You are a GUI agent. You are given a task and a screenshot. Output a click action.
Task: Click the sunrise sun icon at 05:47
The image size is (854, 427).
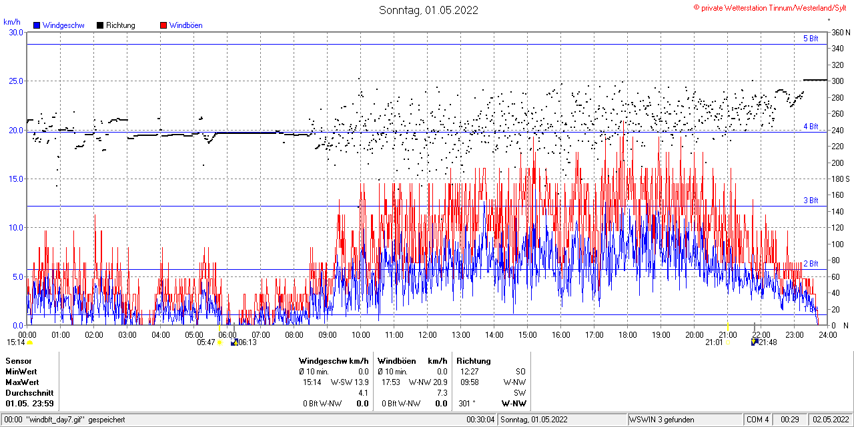pos(219,342)
